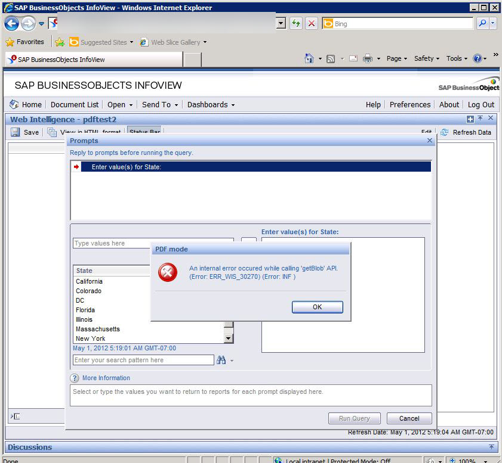This screenshot has height=463, width=502.
Task: Select New York in the State list
Action: 90,338
